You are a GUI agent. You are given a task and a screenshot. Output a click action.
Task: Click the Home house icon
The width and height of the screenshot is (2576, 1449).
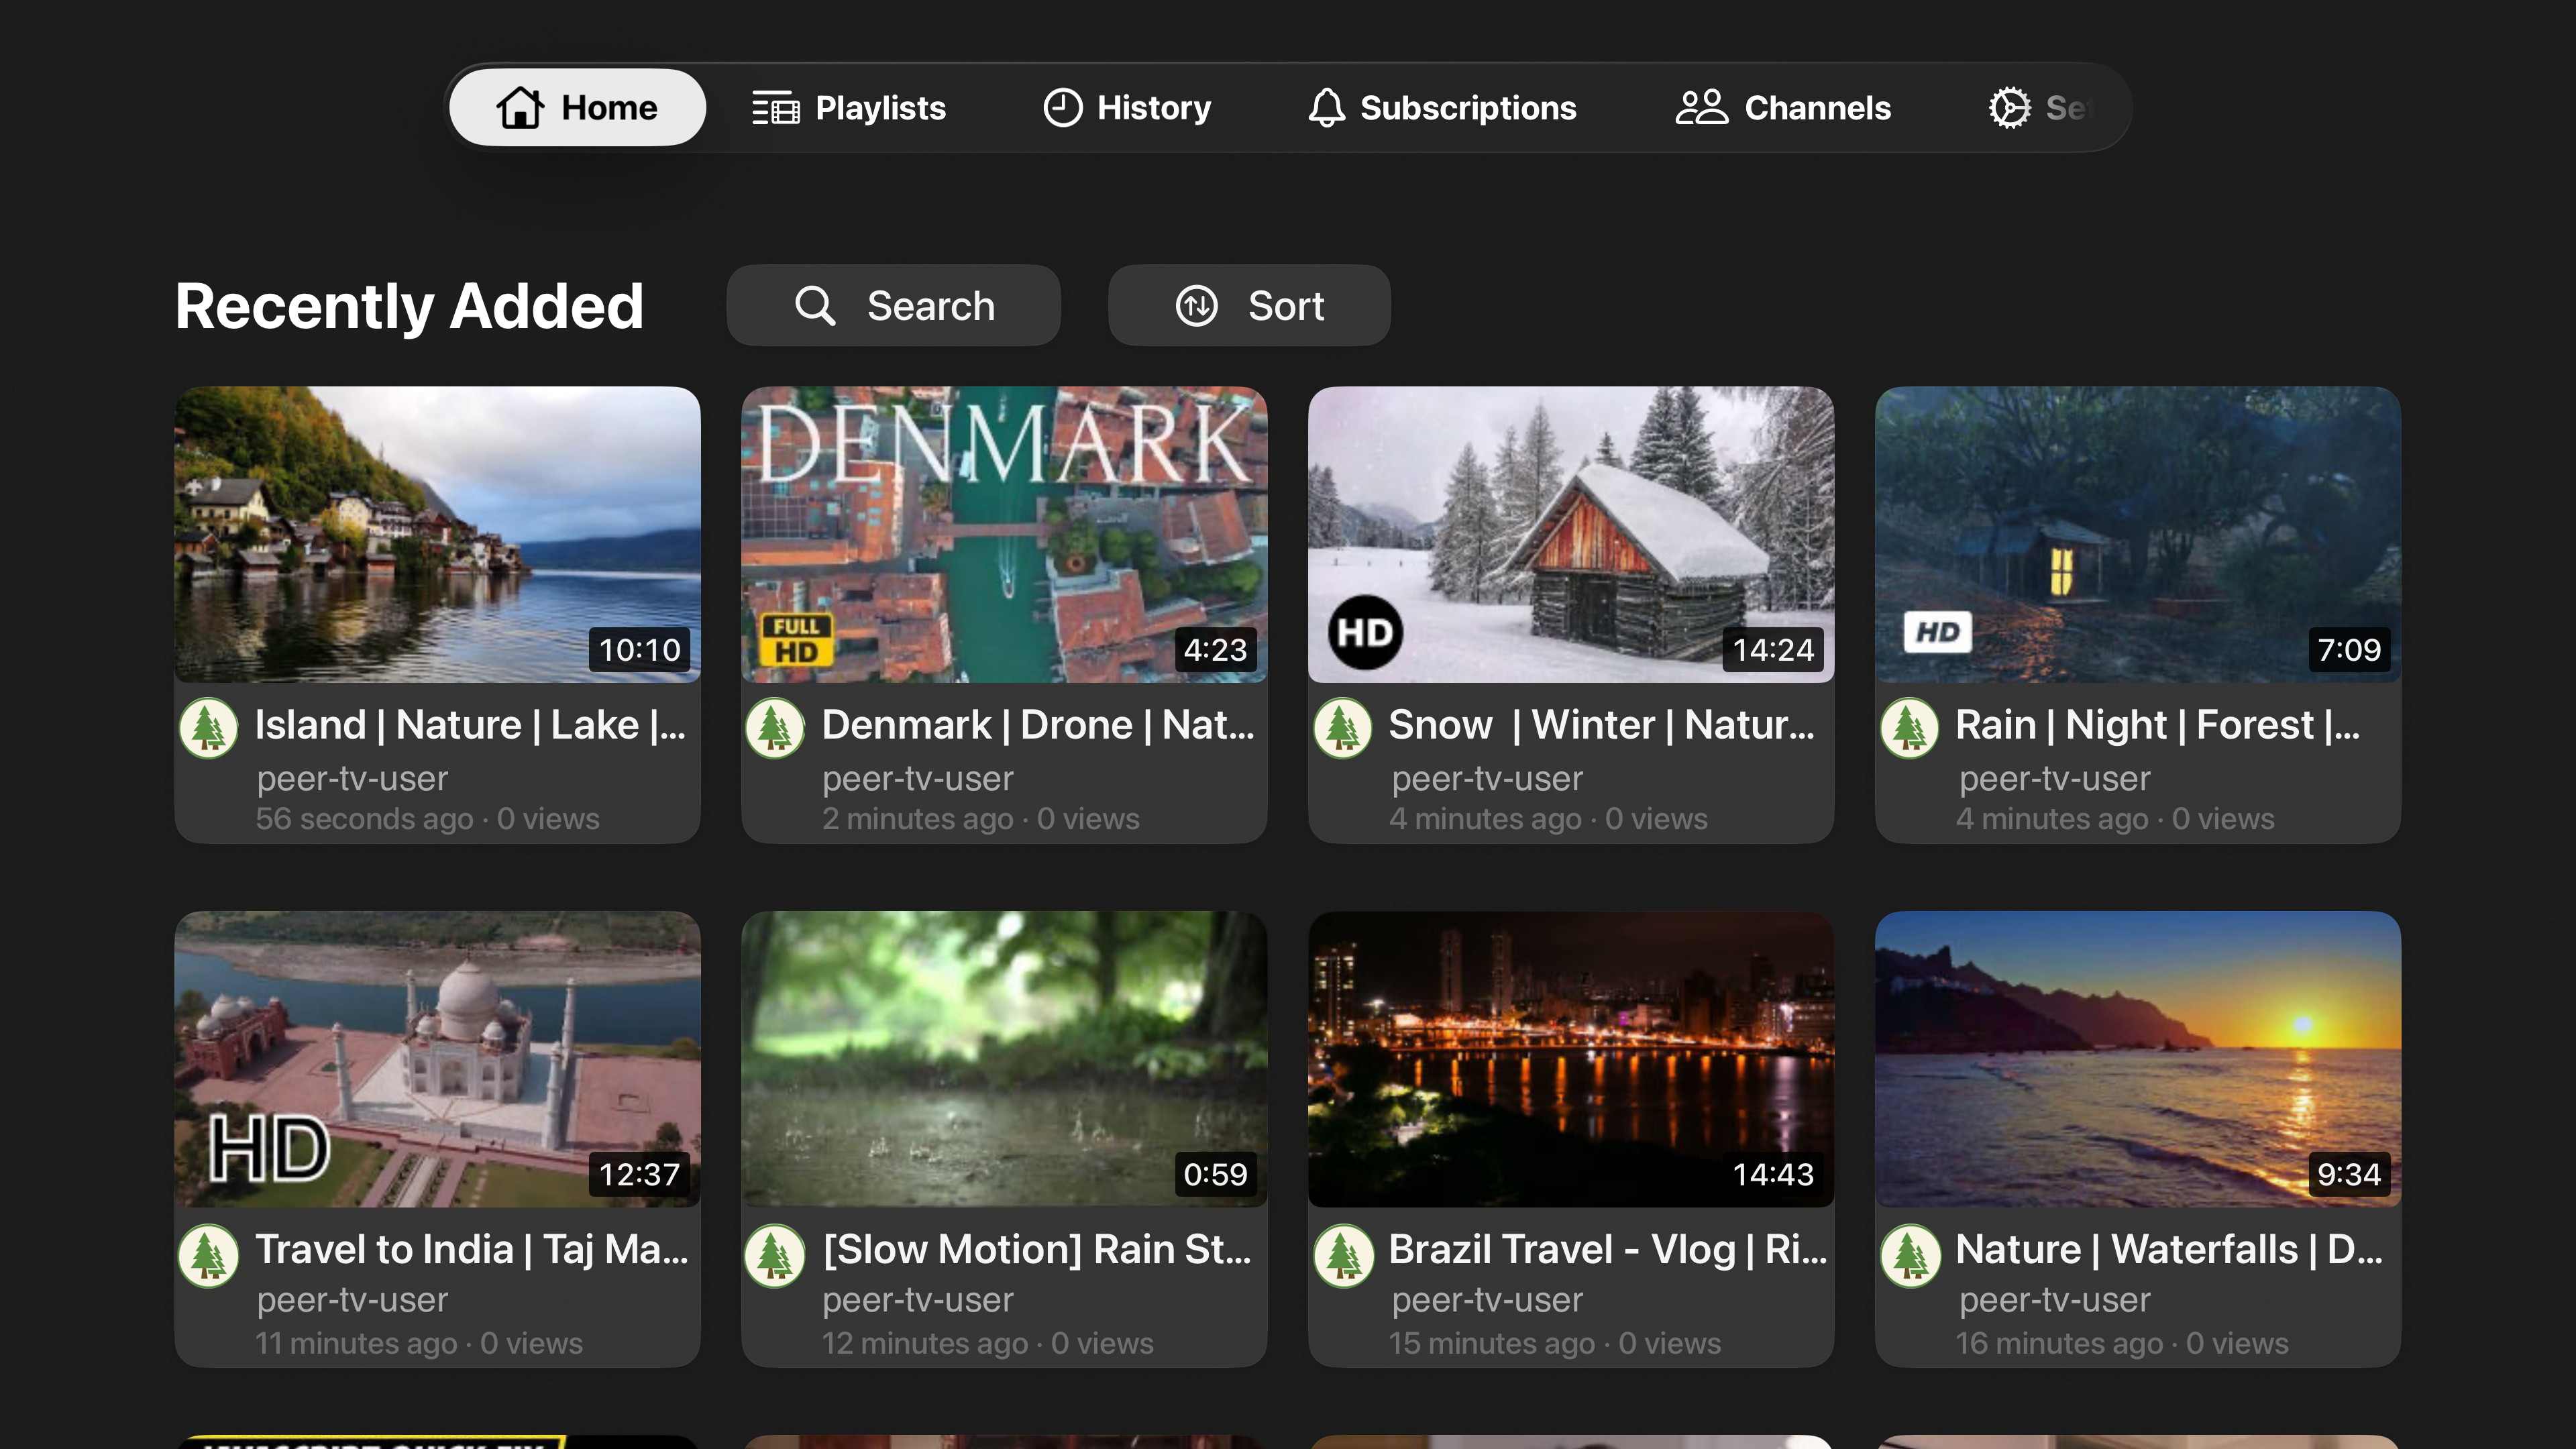(x=520, y=107)
